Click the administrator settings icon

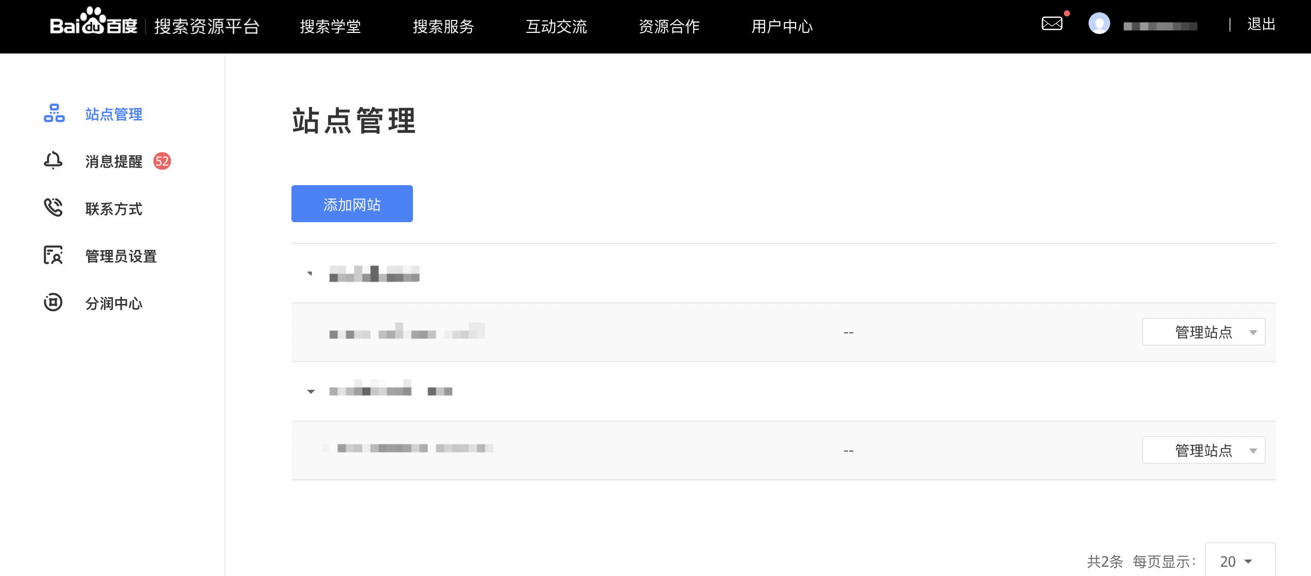coord(53,255)
